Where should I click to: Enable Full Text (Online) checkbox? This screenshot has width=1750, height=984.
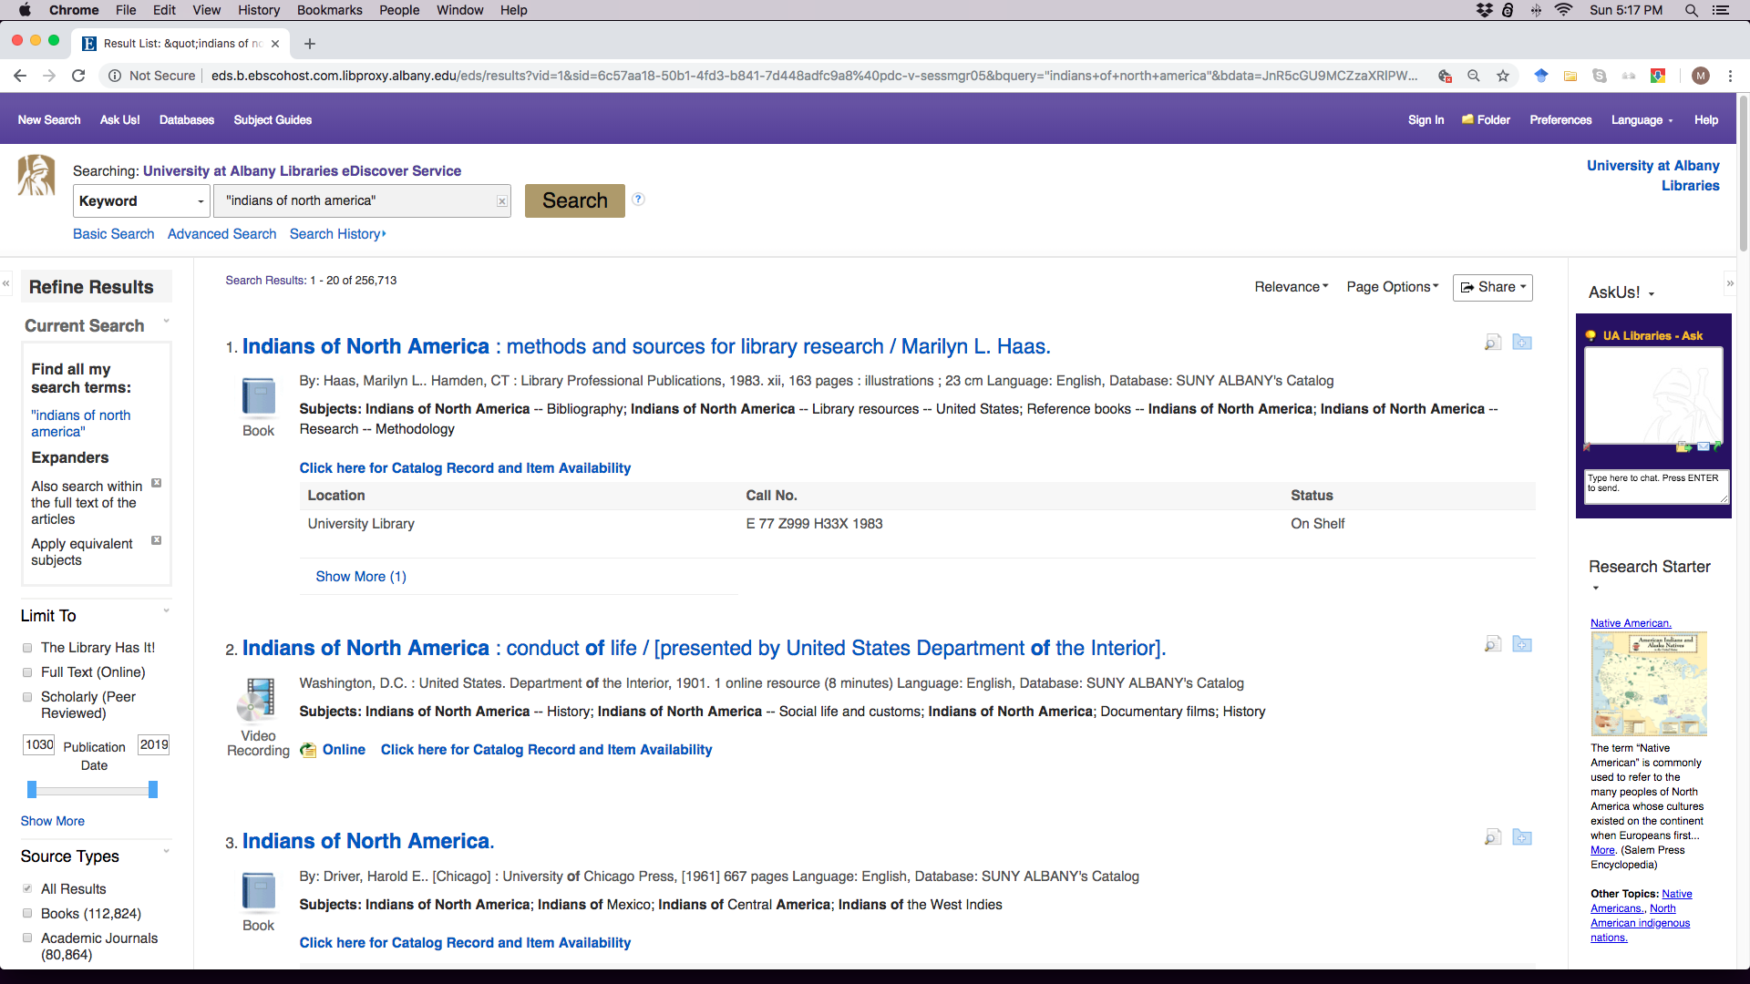(x=27, y=672)
